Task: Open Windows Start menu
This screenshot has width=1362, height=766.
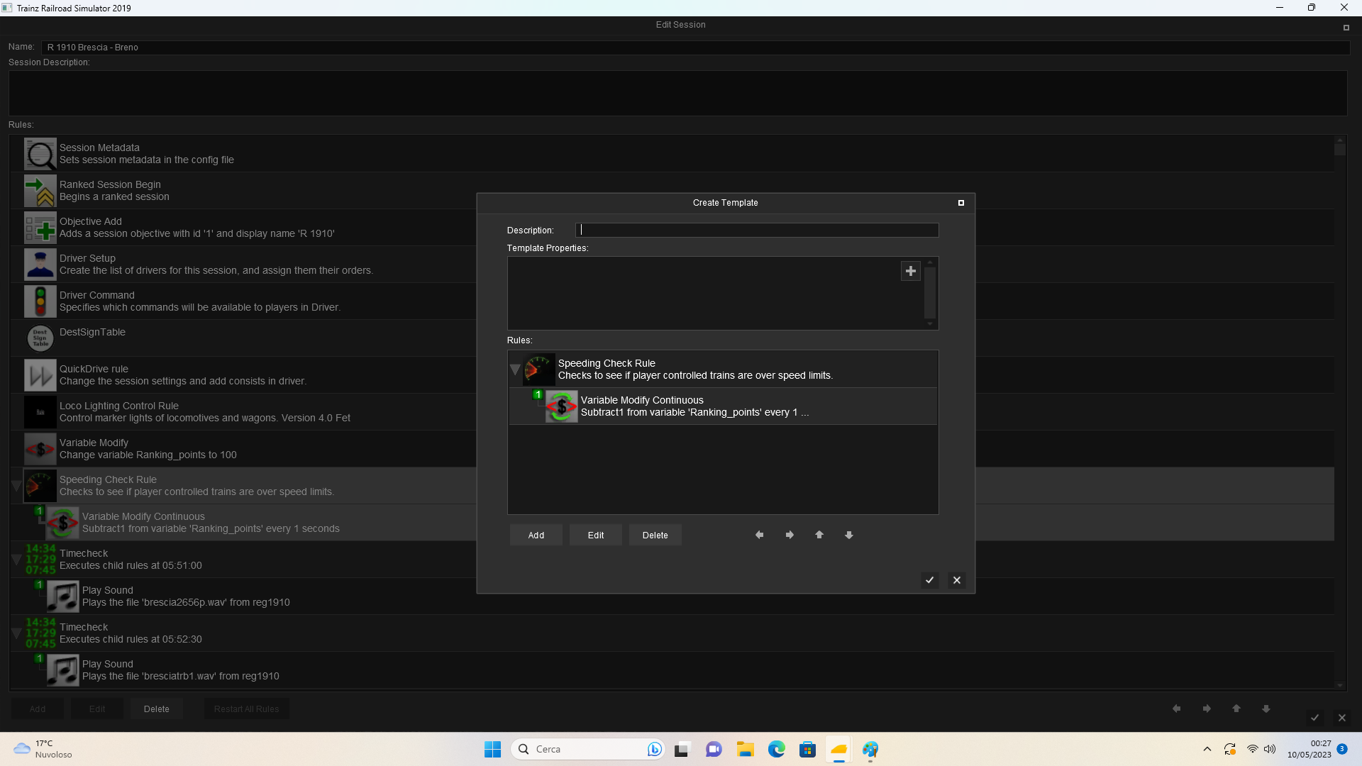Action: (492, 749)
